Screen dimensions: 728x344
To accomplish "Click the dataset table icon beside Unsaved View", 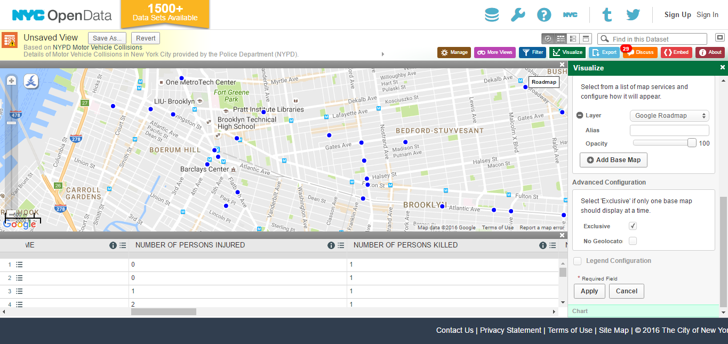I will (x=10, y=40).
